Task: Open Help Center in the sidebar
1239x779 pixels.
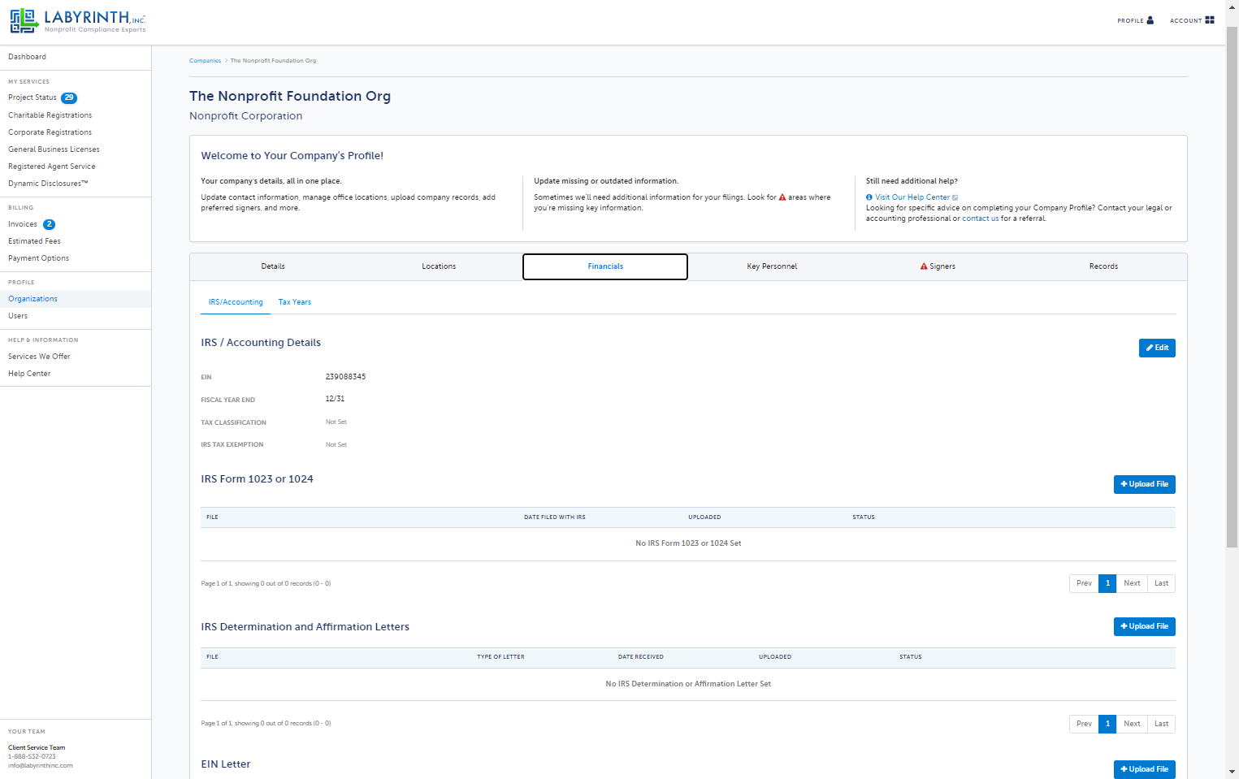Action: click(29, 374)
